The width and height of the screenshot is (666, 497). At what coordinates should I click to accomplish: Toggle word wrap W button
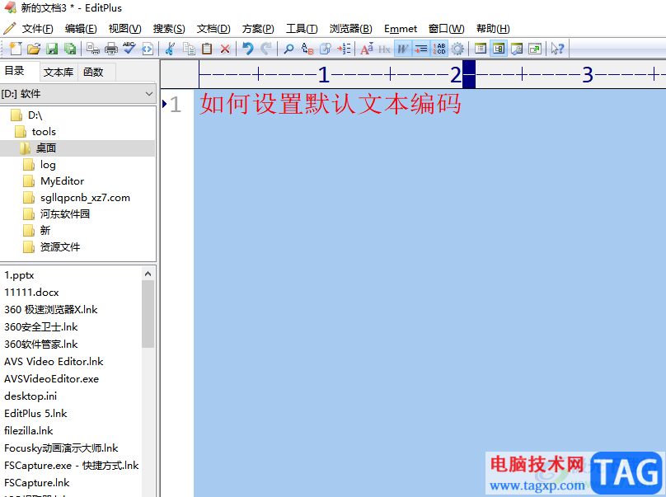click(x=403, y=49)
